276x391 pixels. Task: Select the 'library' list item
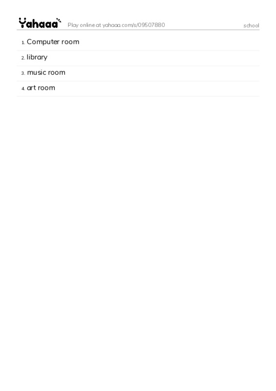138,57
